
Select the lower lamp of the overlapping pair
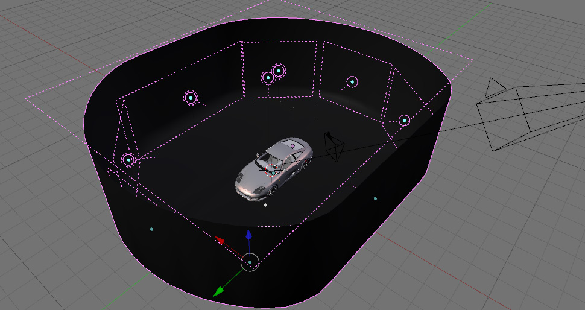click(268, 78)
